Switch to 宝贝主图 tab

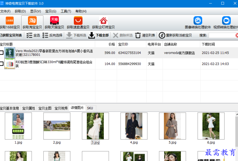[x=45, y=108]
